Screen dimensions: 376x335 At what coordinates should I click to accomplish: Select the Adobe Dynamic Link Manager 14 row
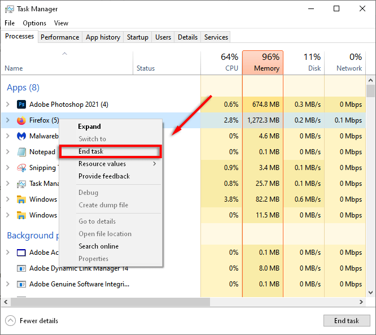pos(183,268)
